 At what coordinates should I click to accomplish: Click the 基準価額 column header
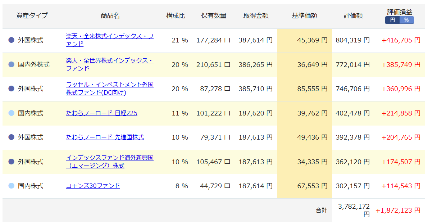point(304,15)
